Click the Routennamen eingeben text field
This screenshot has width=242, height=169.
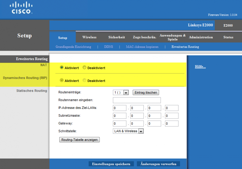click(x=137, y=100)
